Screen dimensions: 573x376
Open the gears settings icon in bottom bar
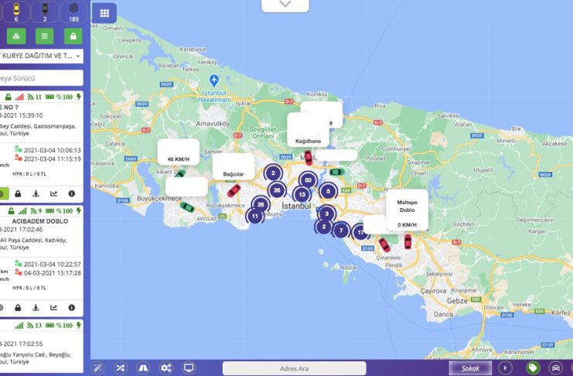166,367
